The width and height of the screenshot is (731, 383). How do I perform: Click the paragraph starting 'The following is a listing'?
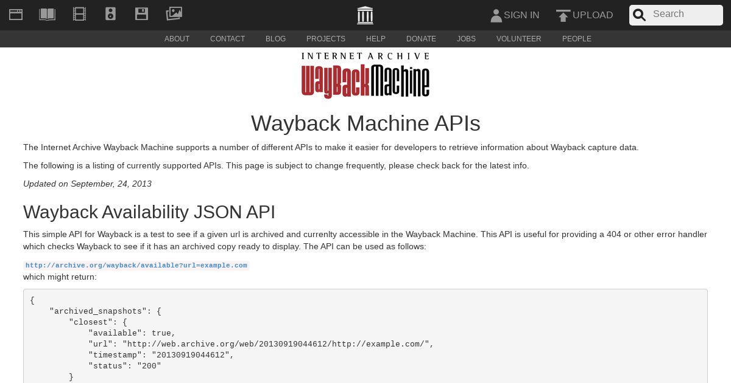pyautogui.click(x=276, y=165)
